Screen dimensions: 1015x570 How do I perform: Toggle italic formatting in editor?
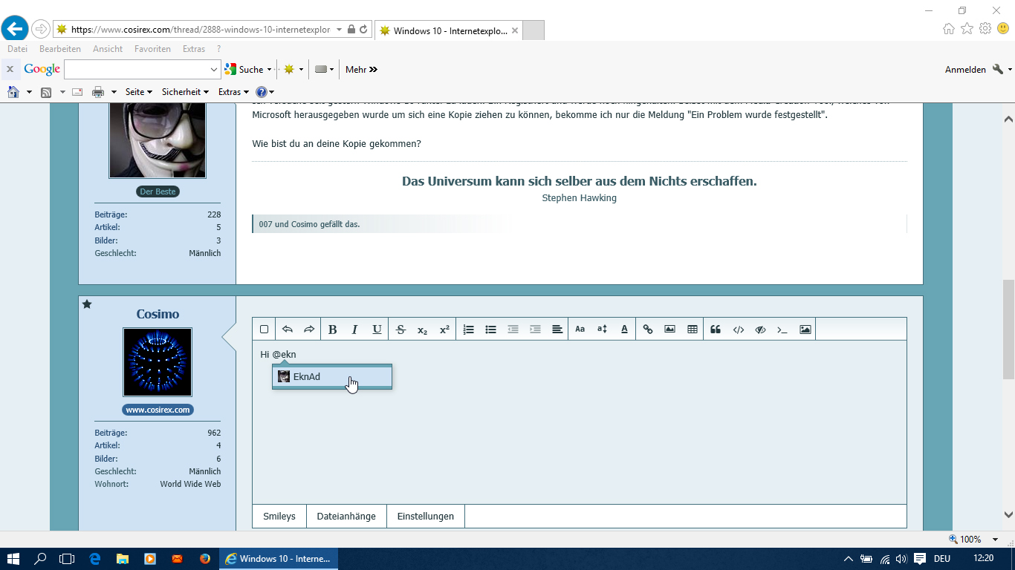(354, 330)
